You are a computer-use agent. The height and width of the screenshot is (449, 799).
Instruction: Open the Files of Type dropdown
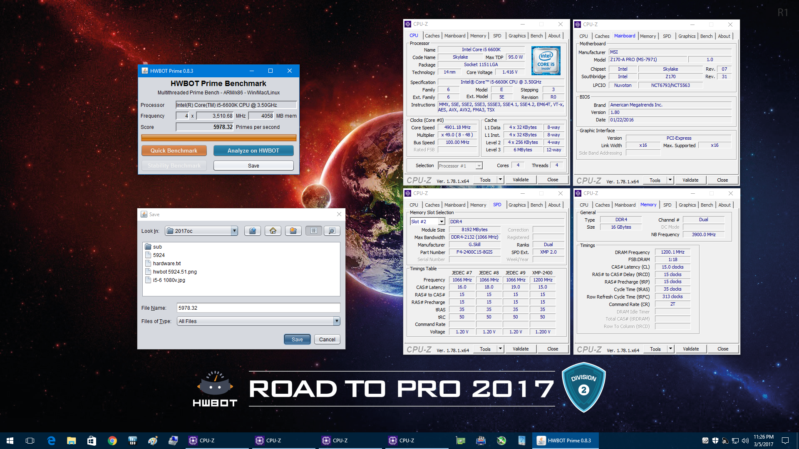pos(337,321)
